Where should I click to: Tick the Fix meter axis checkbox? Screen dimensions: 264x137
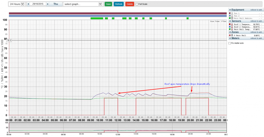tap(230, 43)
